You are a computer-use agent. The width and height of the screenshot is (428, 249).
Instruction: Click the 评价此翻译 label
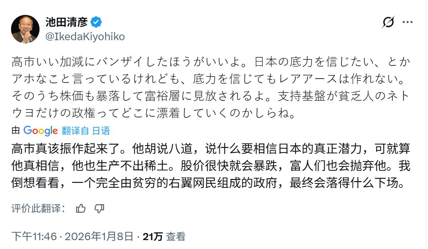(37, 210)
